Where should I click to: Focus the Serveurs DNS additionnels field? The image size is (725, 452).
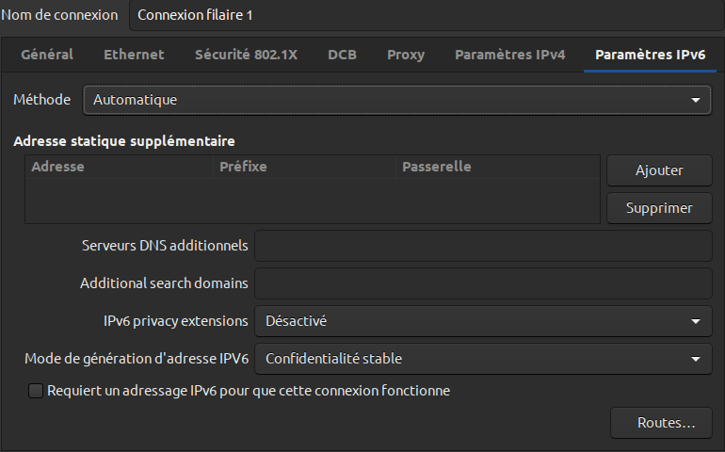click(x=483, y=246)
